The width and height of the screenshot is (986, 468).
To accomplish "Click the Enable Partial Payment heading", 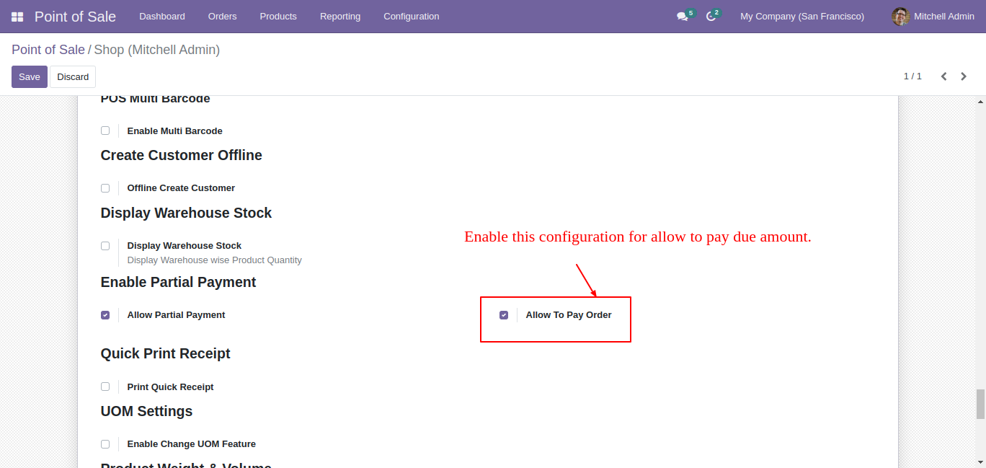I will 178,282.
